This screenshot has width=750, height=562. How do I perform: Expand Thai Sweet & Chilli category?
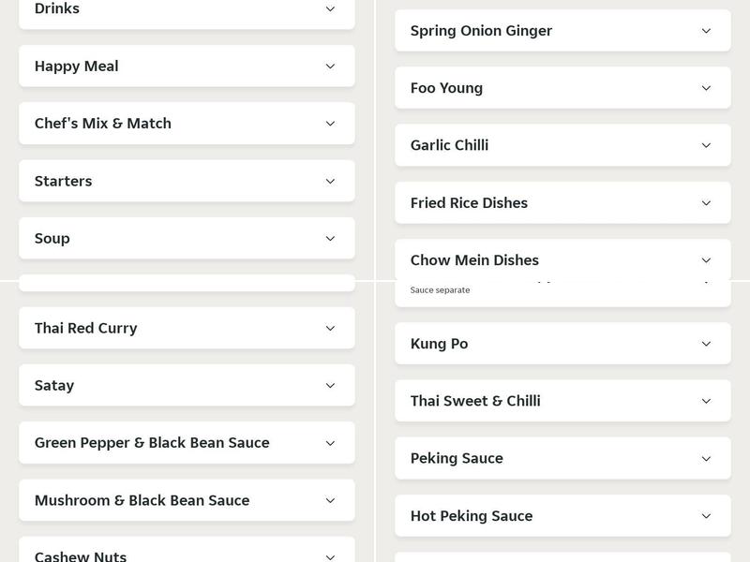(562, 401)
